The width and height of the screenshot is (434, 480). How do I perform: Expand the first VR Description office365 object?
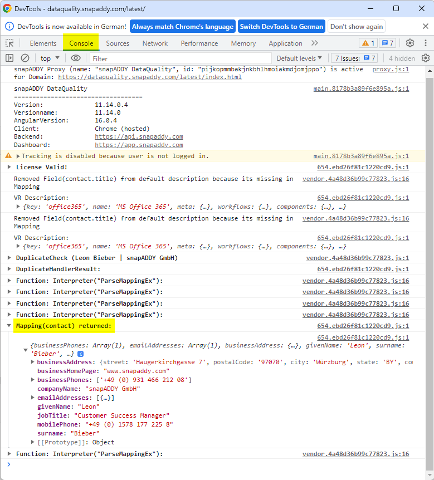(18, 207)
